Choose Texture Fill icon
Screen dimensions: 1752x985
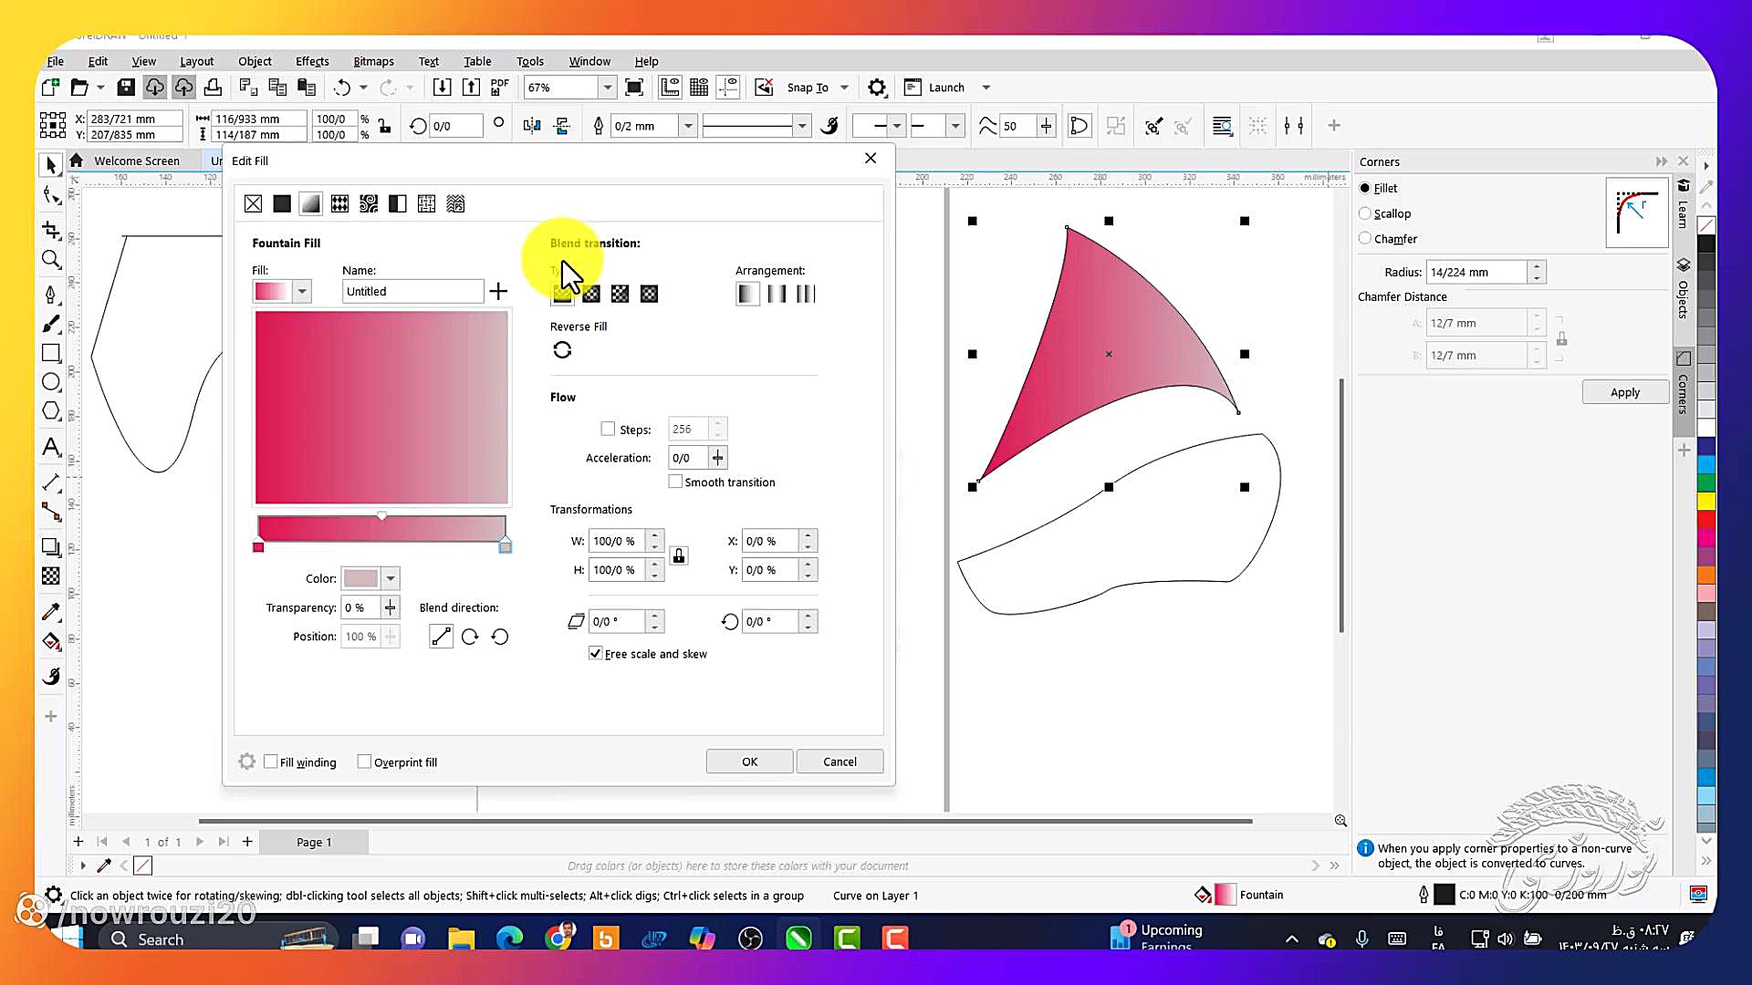click(426, 204)
